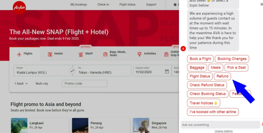263x133 pixels.
Task: Choose Booking Changes chat topic
Action: [232, 59]
